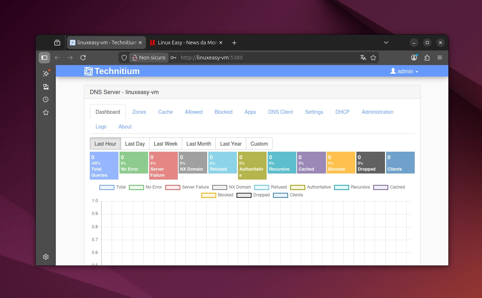Switch to the Zones tab

point(139,112)
